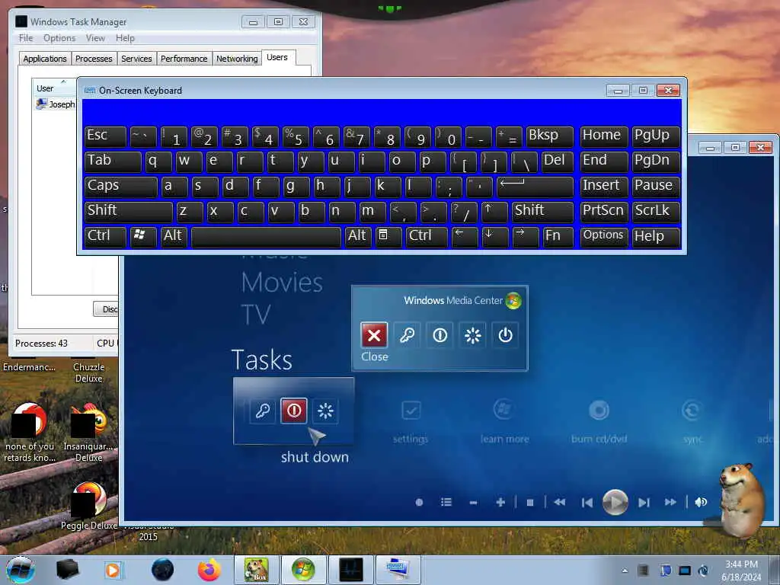Click the shut down icon in popup with Close
The width and height of the screenshot is (780, 585).
pyautogui.click(x=440, y=335)
